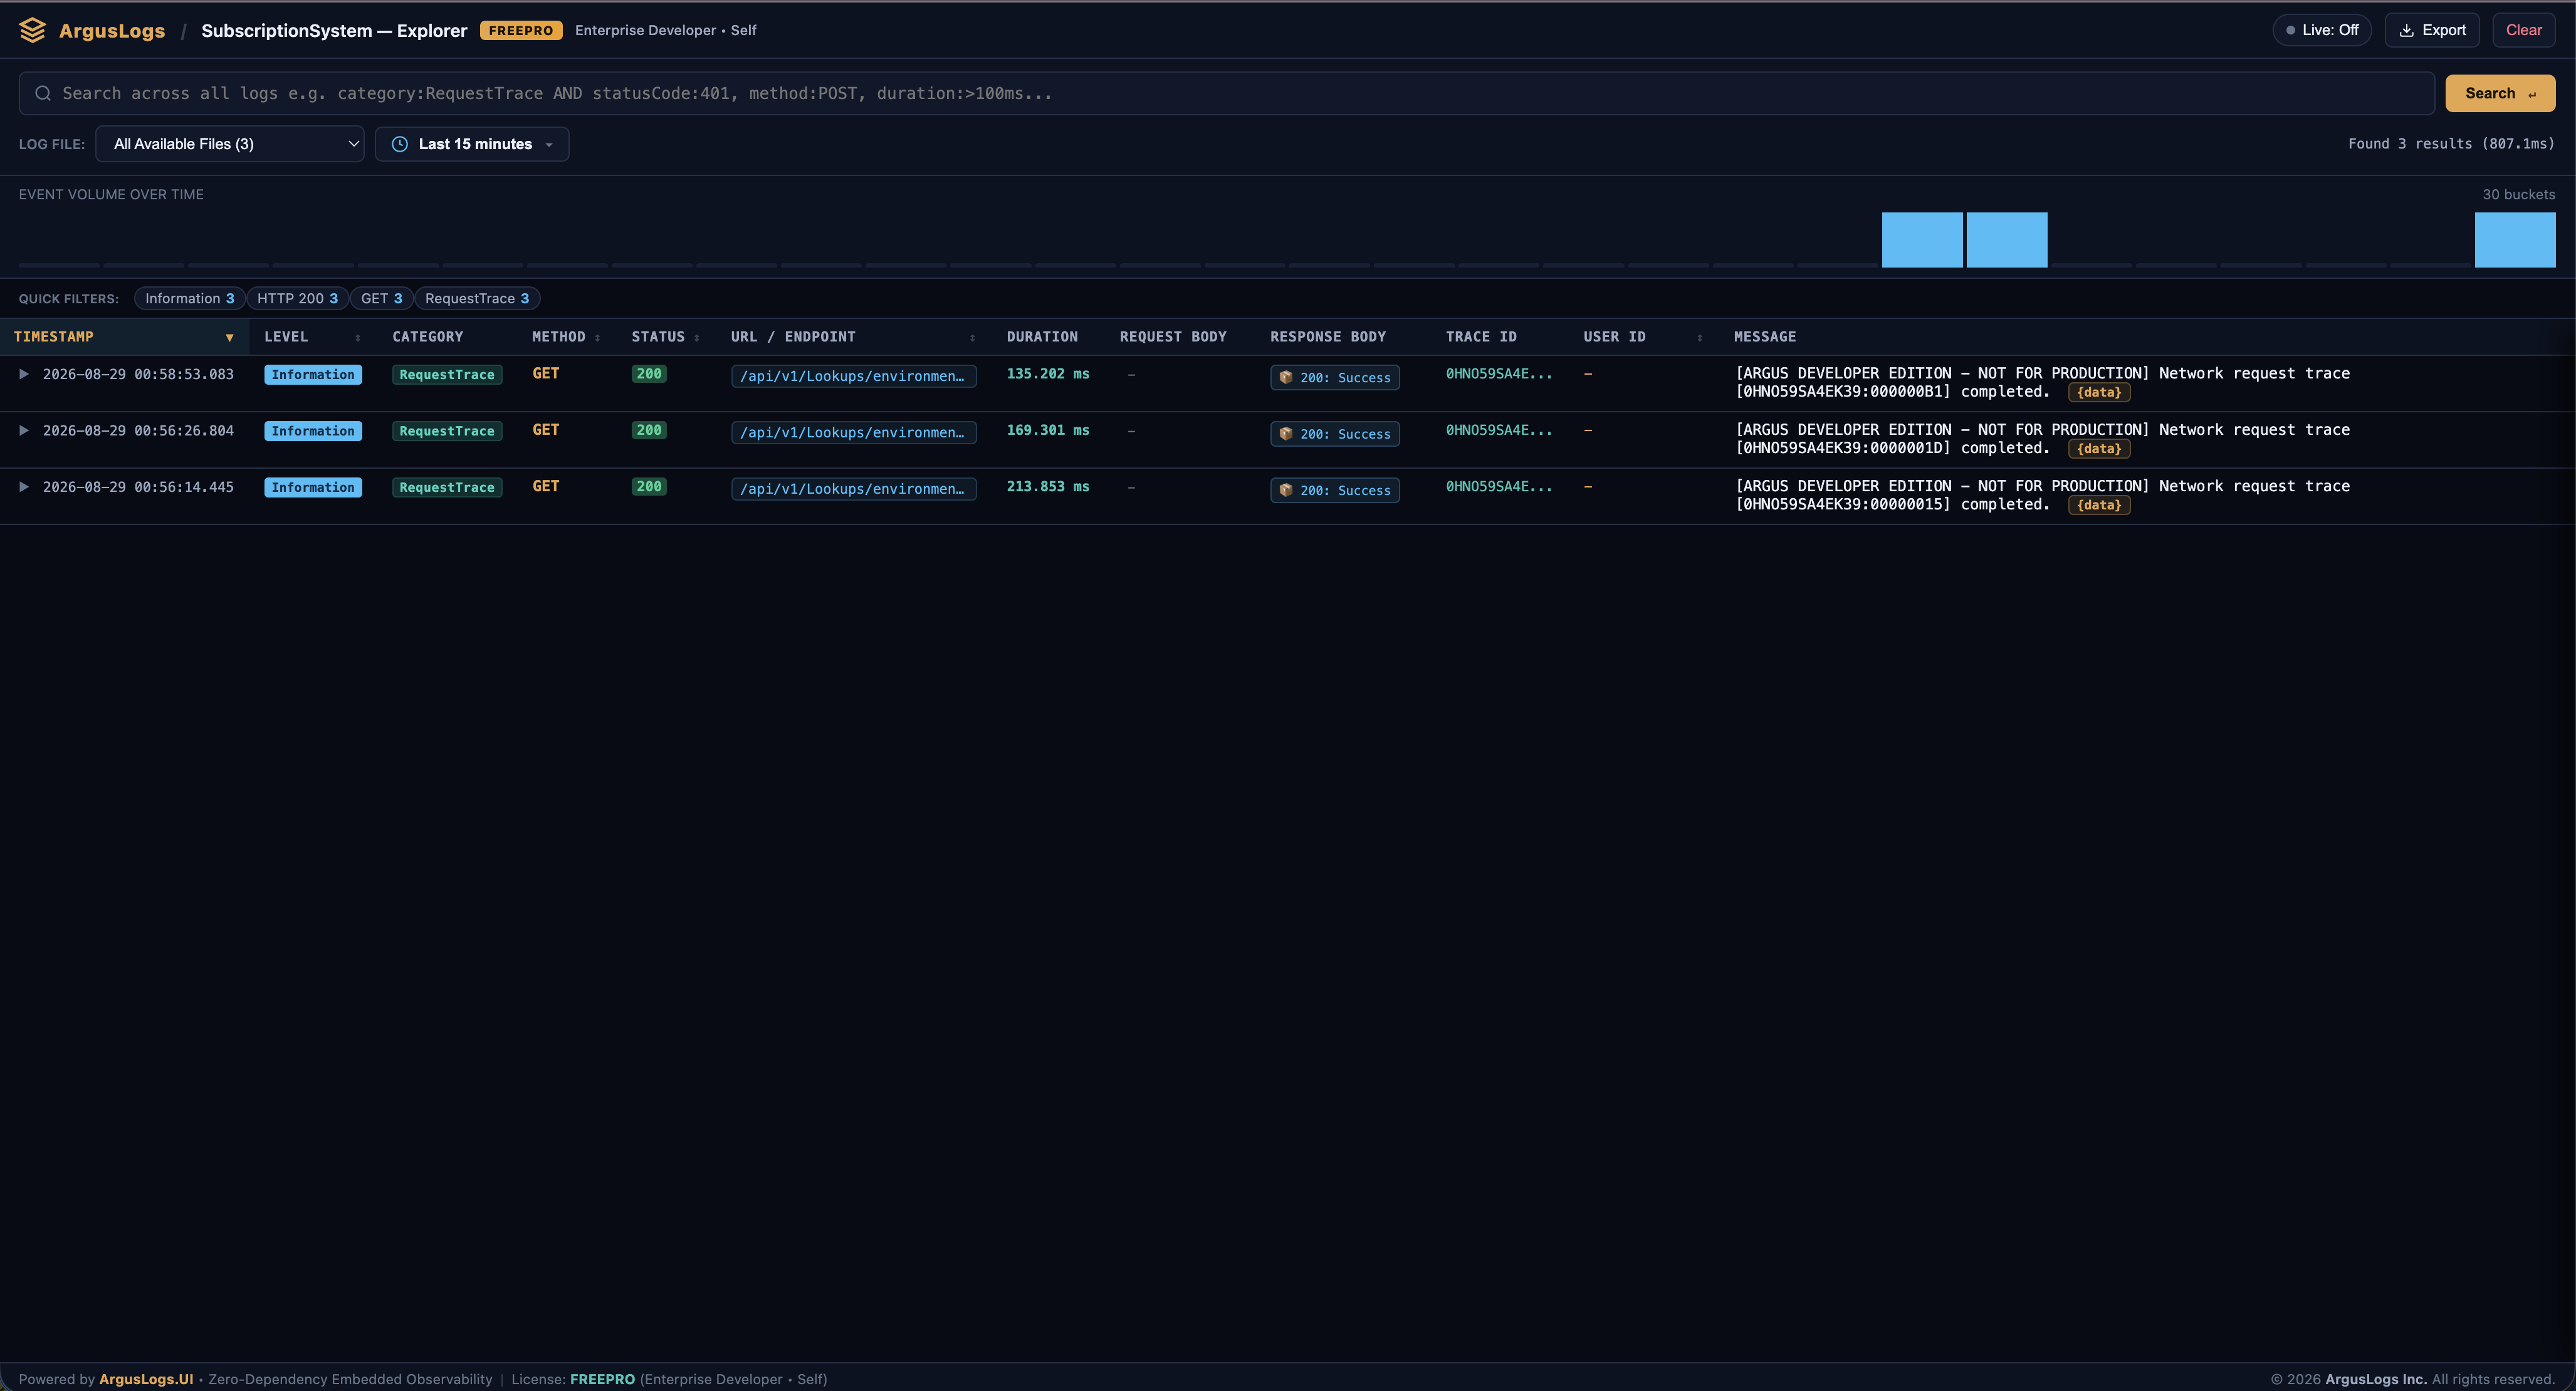Click the 200: Success response in 169.301 ms row
The height and width of the screenshot is (1391, 2576).
1335,434
